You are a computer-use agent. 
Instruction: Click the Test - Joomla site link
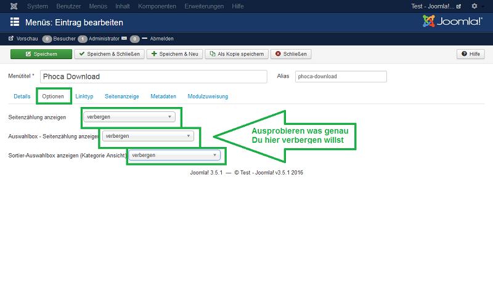436,6
